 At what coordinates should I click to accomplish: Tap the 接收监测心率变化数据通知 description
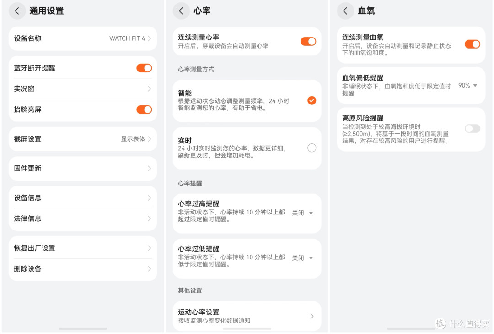pyautogui.click(x=214, y=320)
